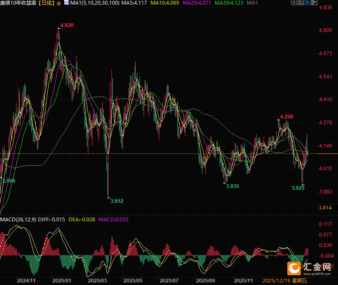
Task: Click the 4.820 peak price label
Action: [x=67, y=25]
